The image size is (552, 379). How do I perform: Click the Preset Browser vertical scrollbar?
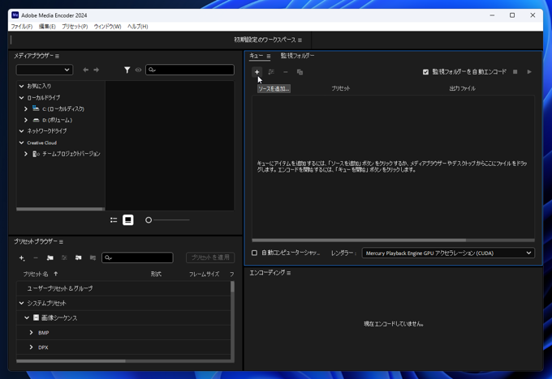232,287
